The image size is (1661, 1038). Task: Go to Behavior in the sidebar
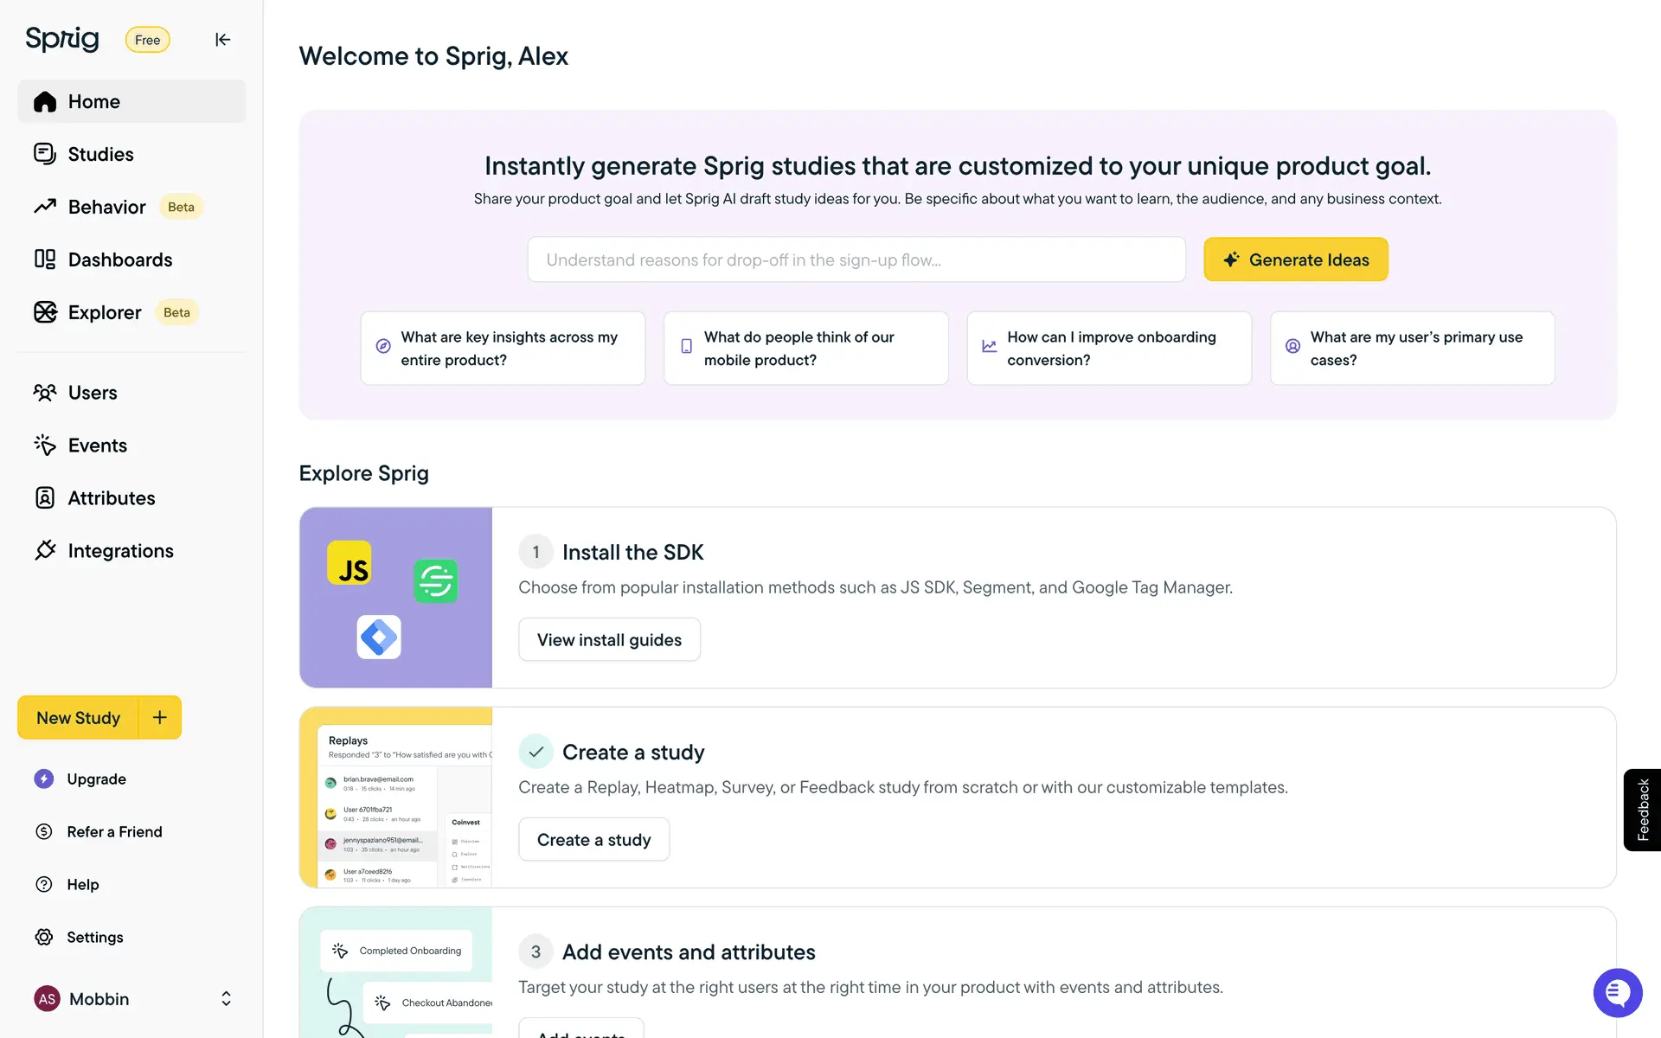(106, 207)
